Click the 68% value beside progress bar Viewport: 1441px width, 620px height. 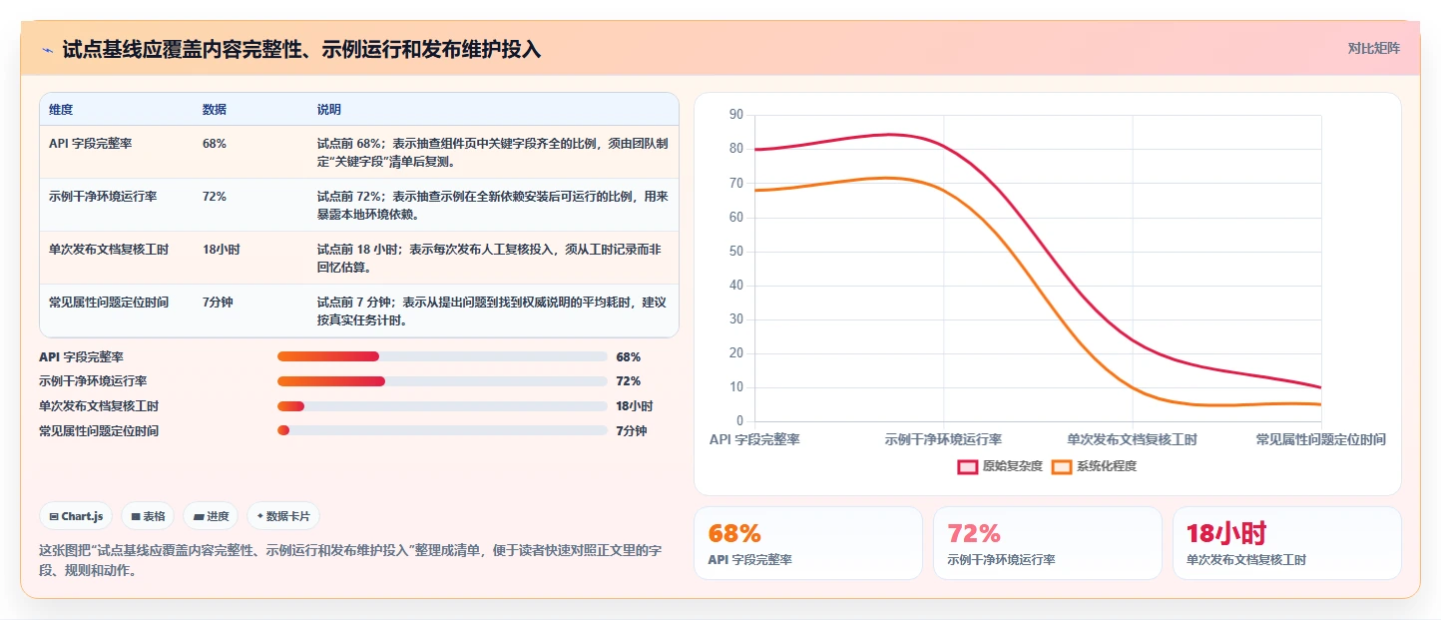629,357
